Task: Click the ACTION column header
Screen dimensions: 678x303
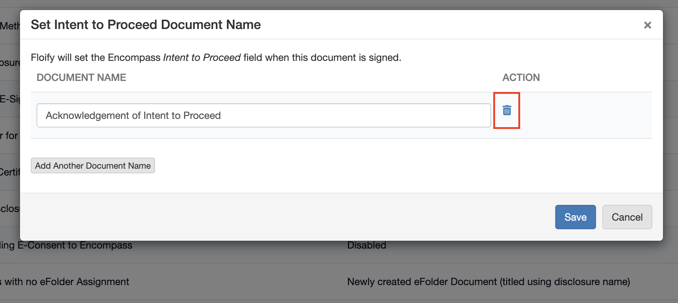Action: coord(521,77)
